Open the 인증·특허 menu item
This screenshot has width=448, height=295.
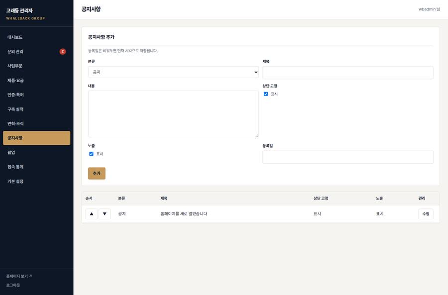[36, 95]
